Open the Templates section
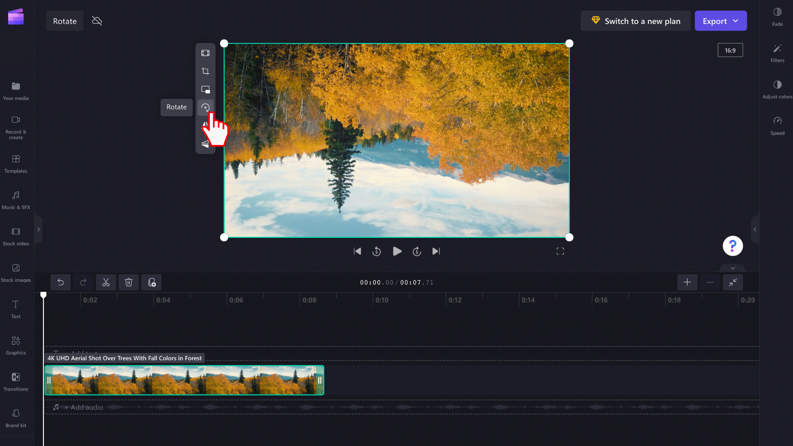The width and height of the screenshot is (793, 446). [16, 164]
